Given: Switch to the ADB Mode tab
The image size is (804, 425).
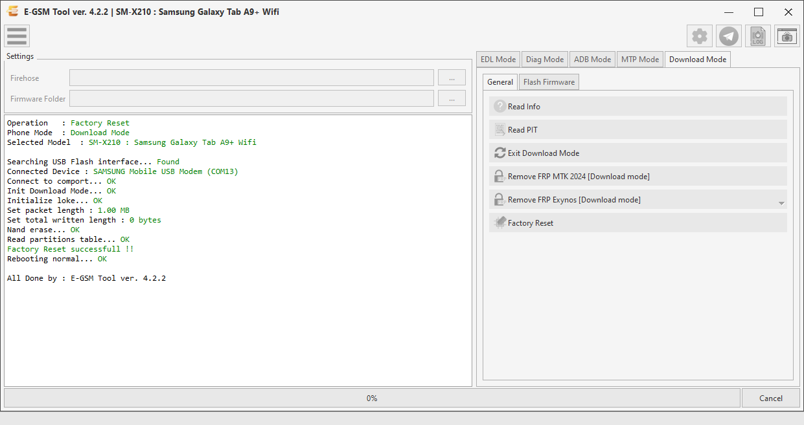Looking at the screenshot, I should tap(592, 60).
